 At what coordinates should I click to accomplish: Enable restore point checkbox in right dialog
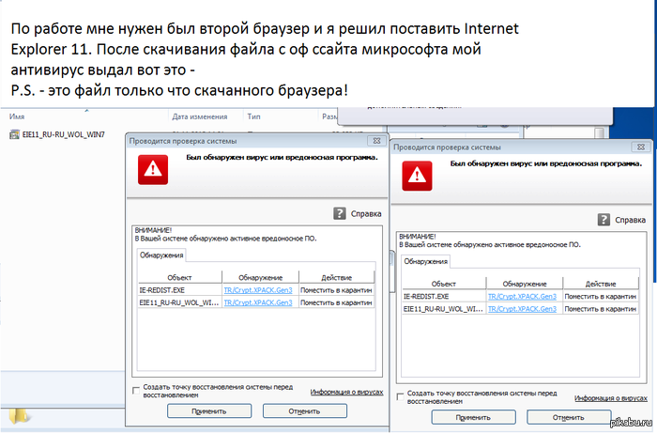click(400, 396)
